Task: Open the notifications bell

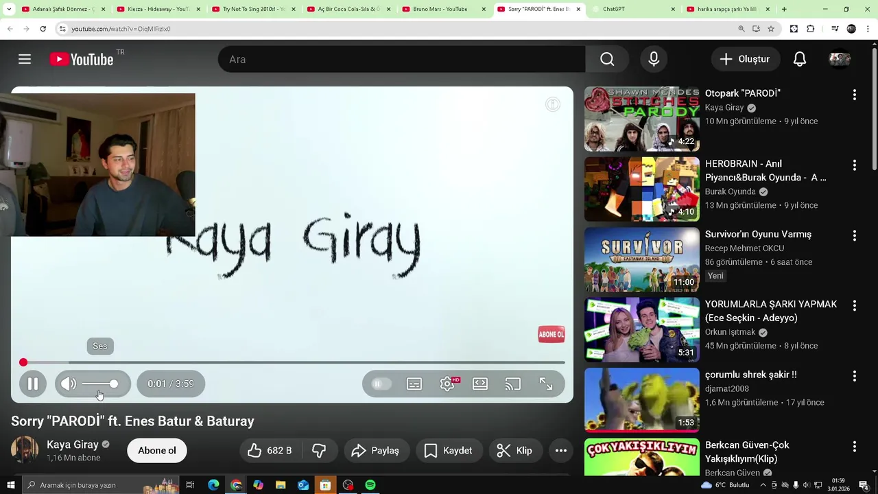Action: click(x=800, y=59)
